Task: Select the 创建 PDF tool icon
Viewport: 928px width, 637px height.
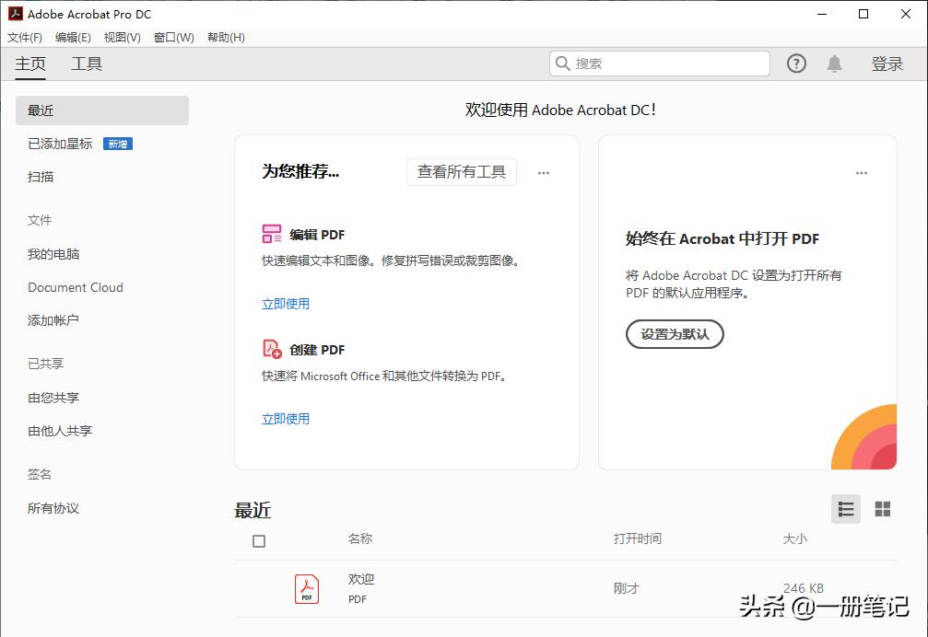Action: pyautogui.click(x=273, y=350)
